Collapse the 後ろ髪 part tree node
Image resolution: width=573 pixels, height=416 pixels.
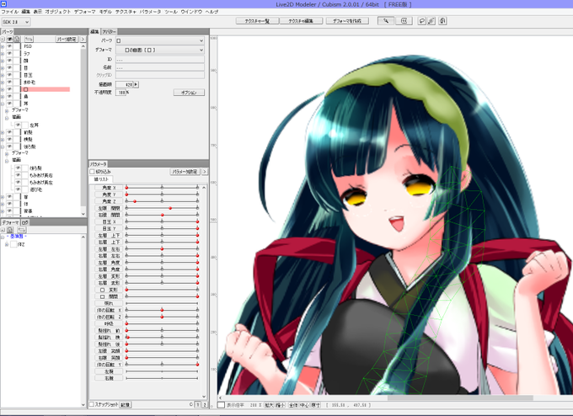click(3, 147)
